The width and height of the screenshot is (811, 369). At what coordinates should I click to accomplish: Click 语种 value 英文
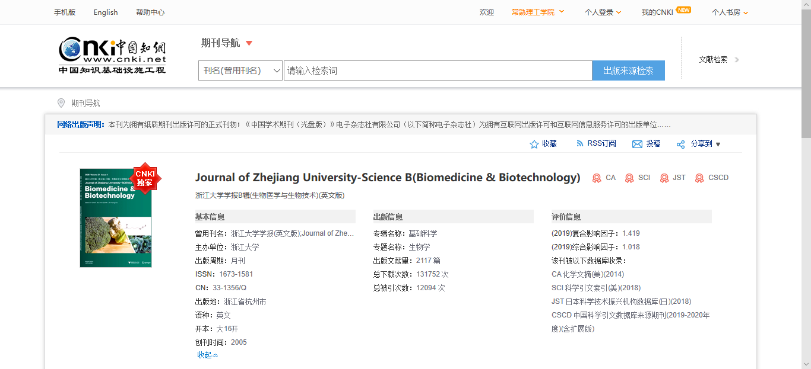(x=223, y=315)
